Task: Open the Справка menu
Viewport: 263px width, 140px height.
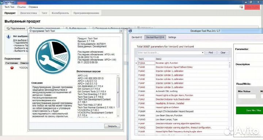Action: pos(33,7)
